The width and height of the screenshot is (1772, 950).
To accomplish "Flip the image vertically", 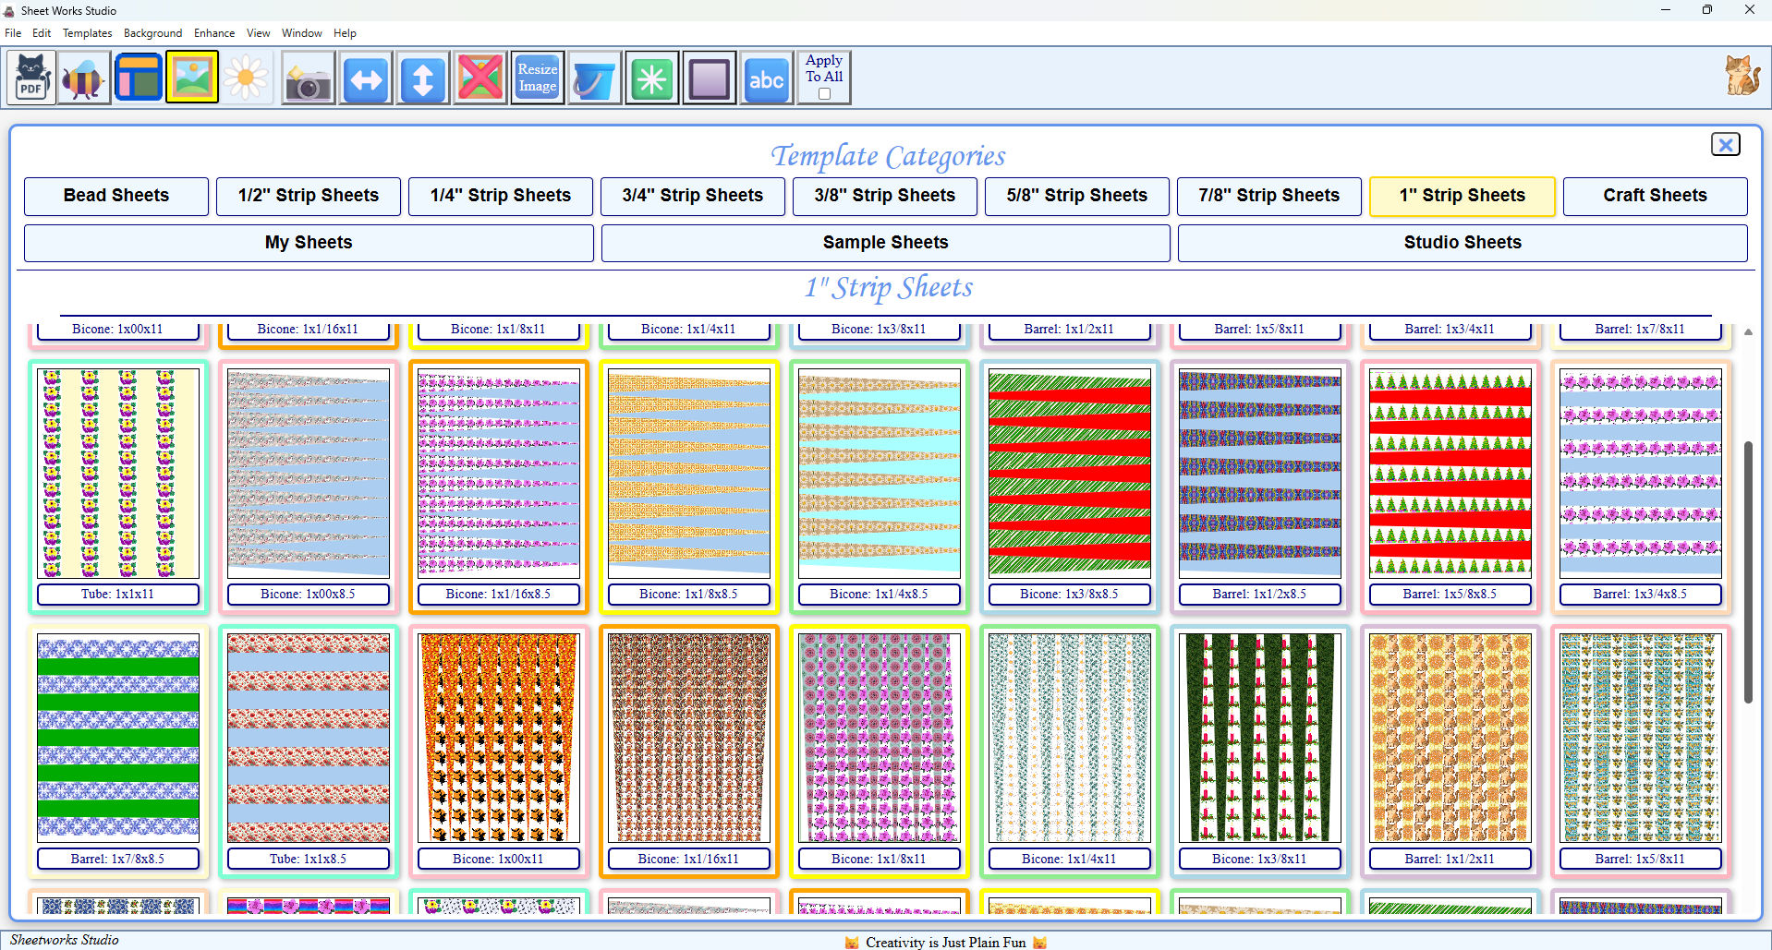I will click(422, 77).
